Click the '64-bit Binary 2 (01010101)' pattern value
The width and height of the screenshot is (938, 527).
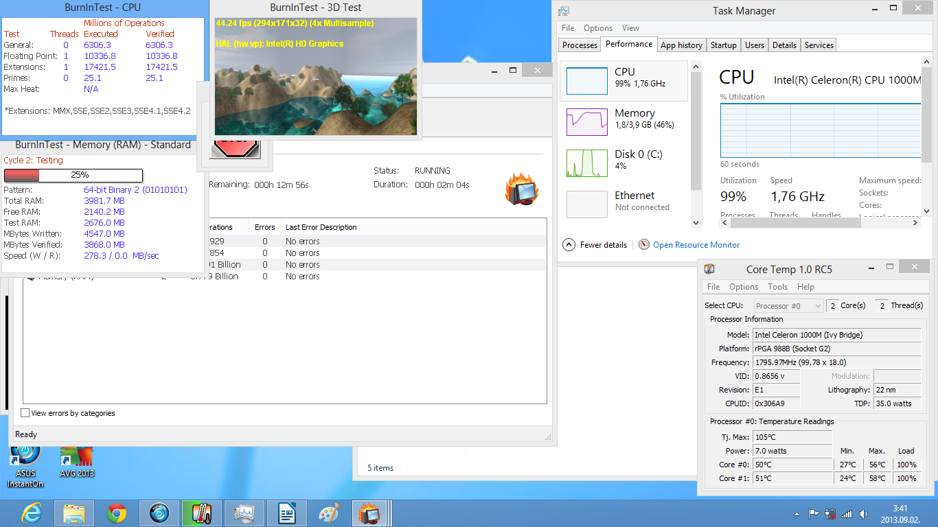pyautogui.click(x=135, y=189)
